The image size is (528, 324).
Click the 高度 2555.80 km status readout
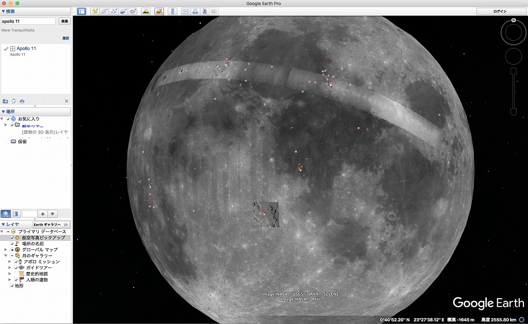499,320
